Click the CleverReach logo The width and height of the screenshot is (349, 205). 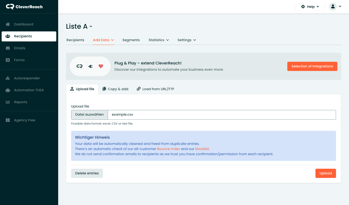(x=24, y=6)
